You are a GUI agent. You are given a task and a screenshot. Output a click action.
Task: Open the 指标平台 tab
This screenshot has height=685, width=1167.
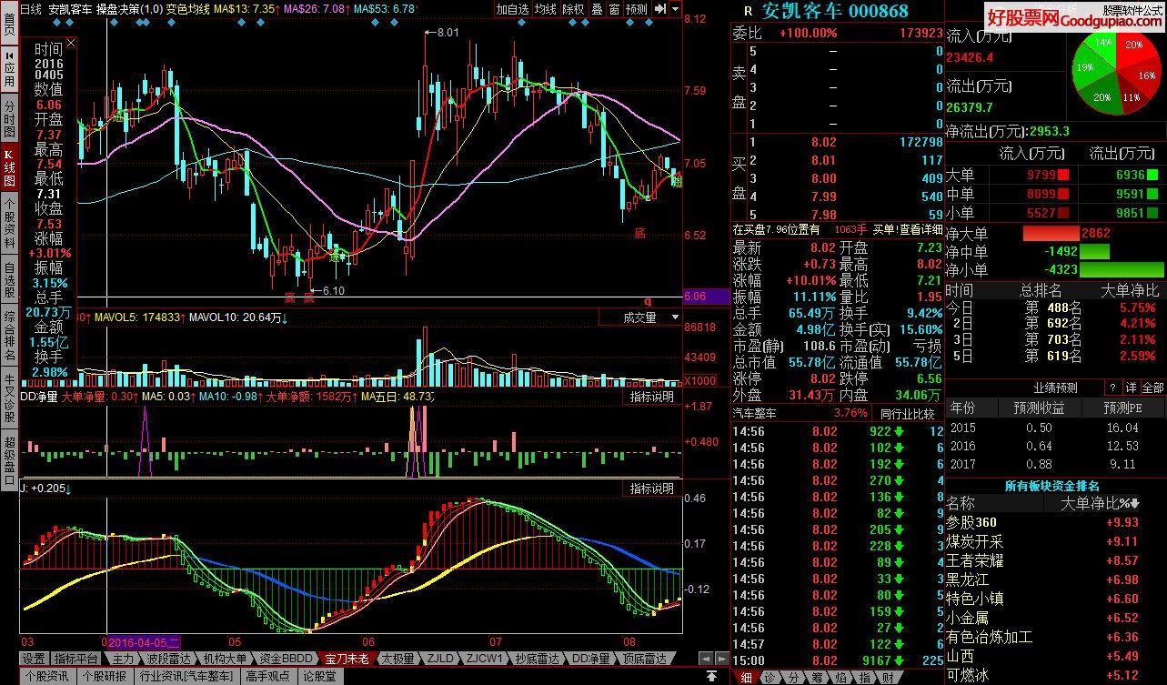(x=76, y=659)
